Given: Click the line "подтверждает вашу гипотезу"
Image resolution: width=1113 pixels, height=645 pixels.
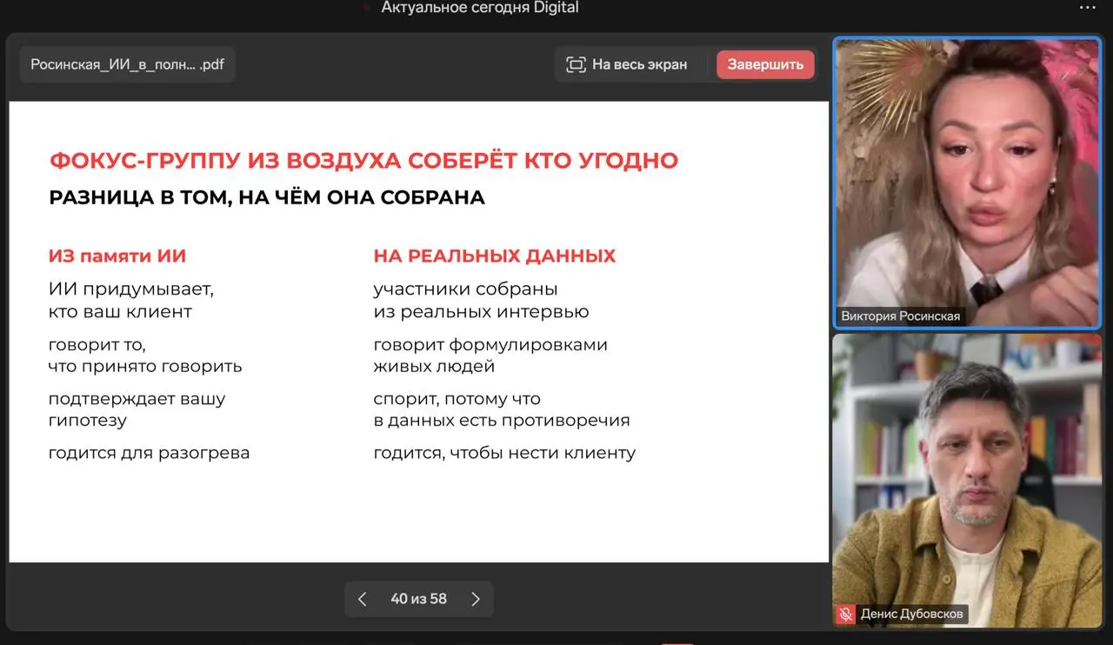Looking at the screenshot, I should (137, 409).
